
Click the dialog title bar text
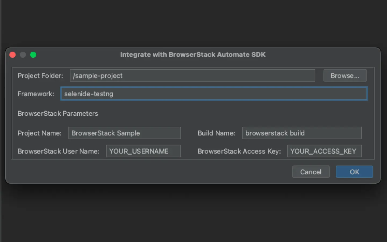tap(193, 55)
